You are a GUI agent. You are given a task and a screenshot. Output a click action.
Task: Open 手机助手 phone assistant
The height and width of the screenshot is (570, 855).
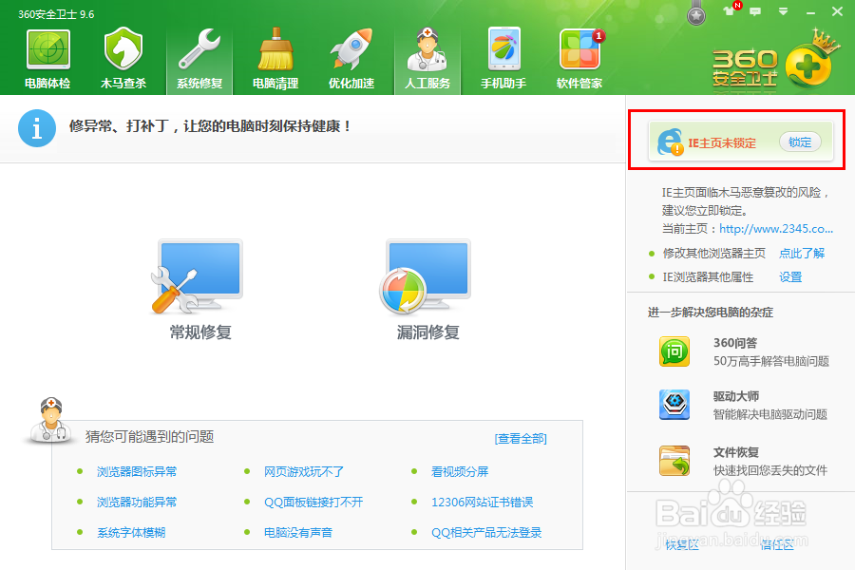(503, 59)
